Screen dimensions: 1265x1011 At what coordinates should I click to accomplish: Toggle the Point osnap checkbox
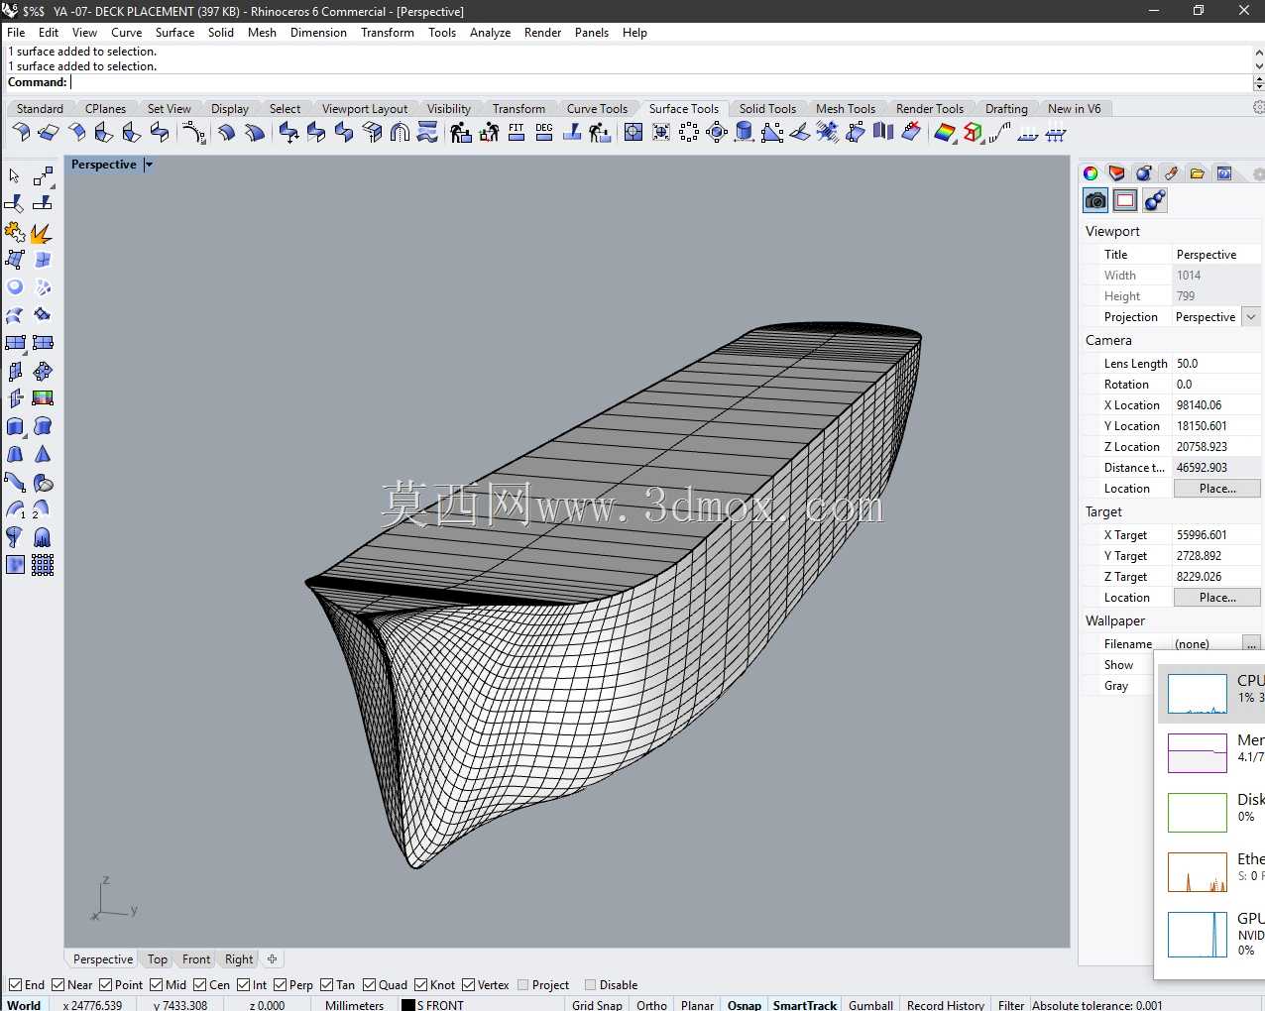[105, 984]
